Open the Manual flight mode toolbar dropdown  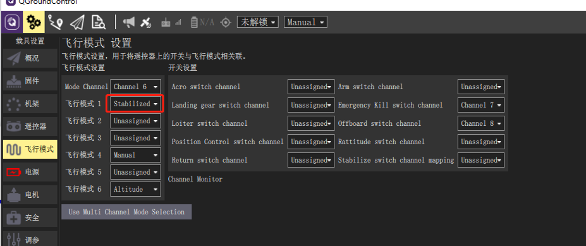click(305, 22)
